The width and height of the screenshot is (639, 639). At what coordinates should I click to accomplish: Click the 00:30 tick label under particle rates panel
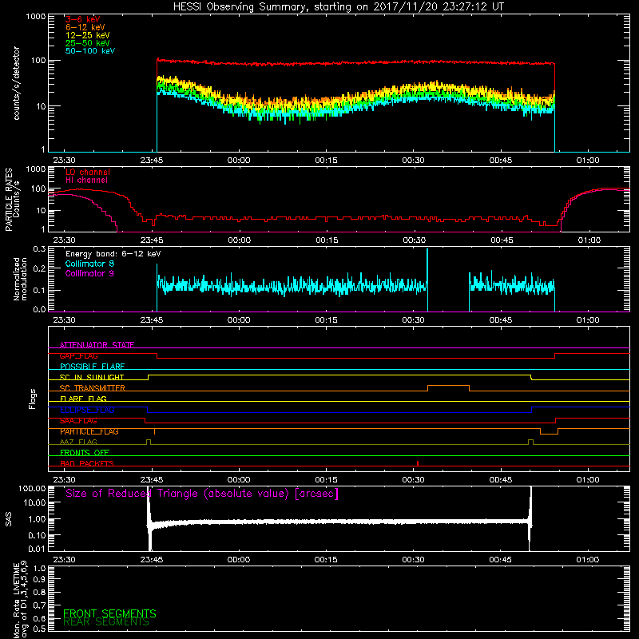pyautogui.click(x=415, y=240)
